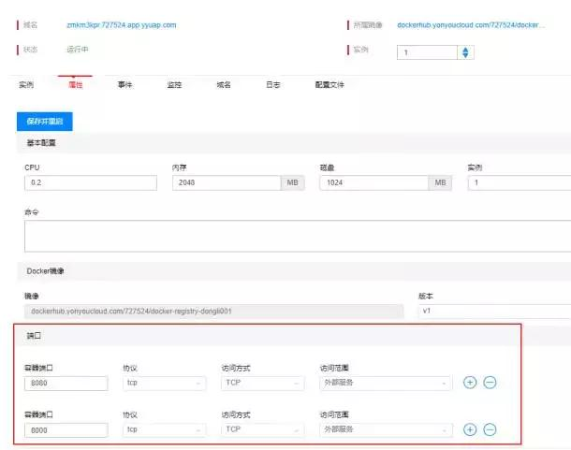This screenshot has width=571, height=450.
Task: Open access scope dropdown for port 8000
Action: [x=386, y=429]
